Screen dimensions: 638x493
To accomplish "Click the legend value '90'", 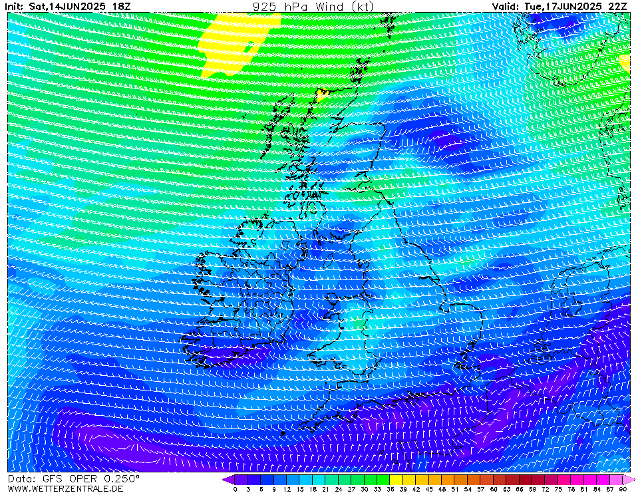I will click(x=623, y=489).
